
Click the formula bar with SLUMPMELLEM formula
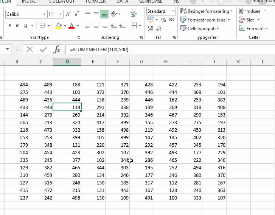(166, 49)
